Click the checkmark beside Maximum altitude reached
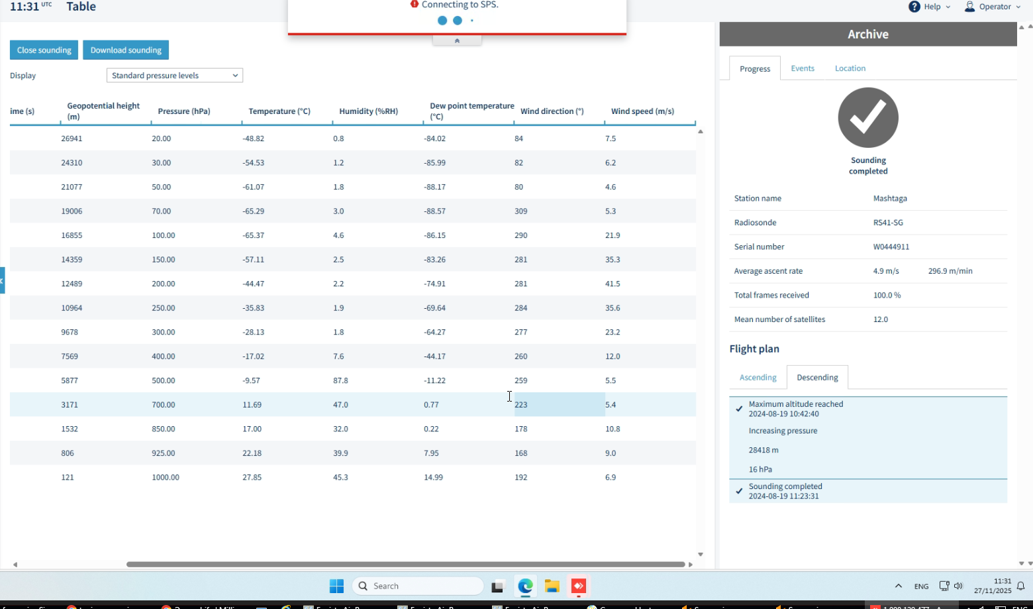This screenshot has height=609, width=1033. pyautogui.click(x=739, y=409)
